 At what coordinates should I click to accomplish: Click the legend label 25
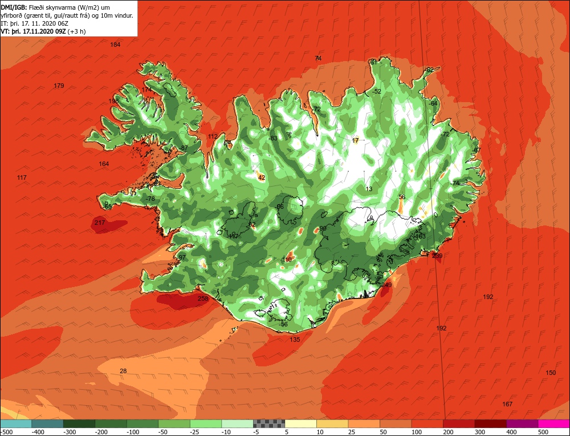click(x=352, y=432)
